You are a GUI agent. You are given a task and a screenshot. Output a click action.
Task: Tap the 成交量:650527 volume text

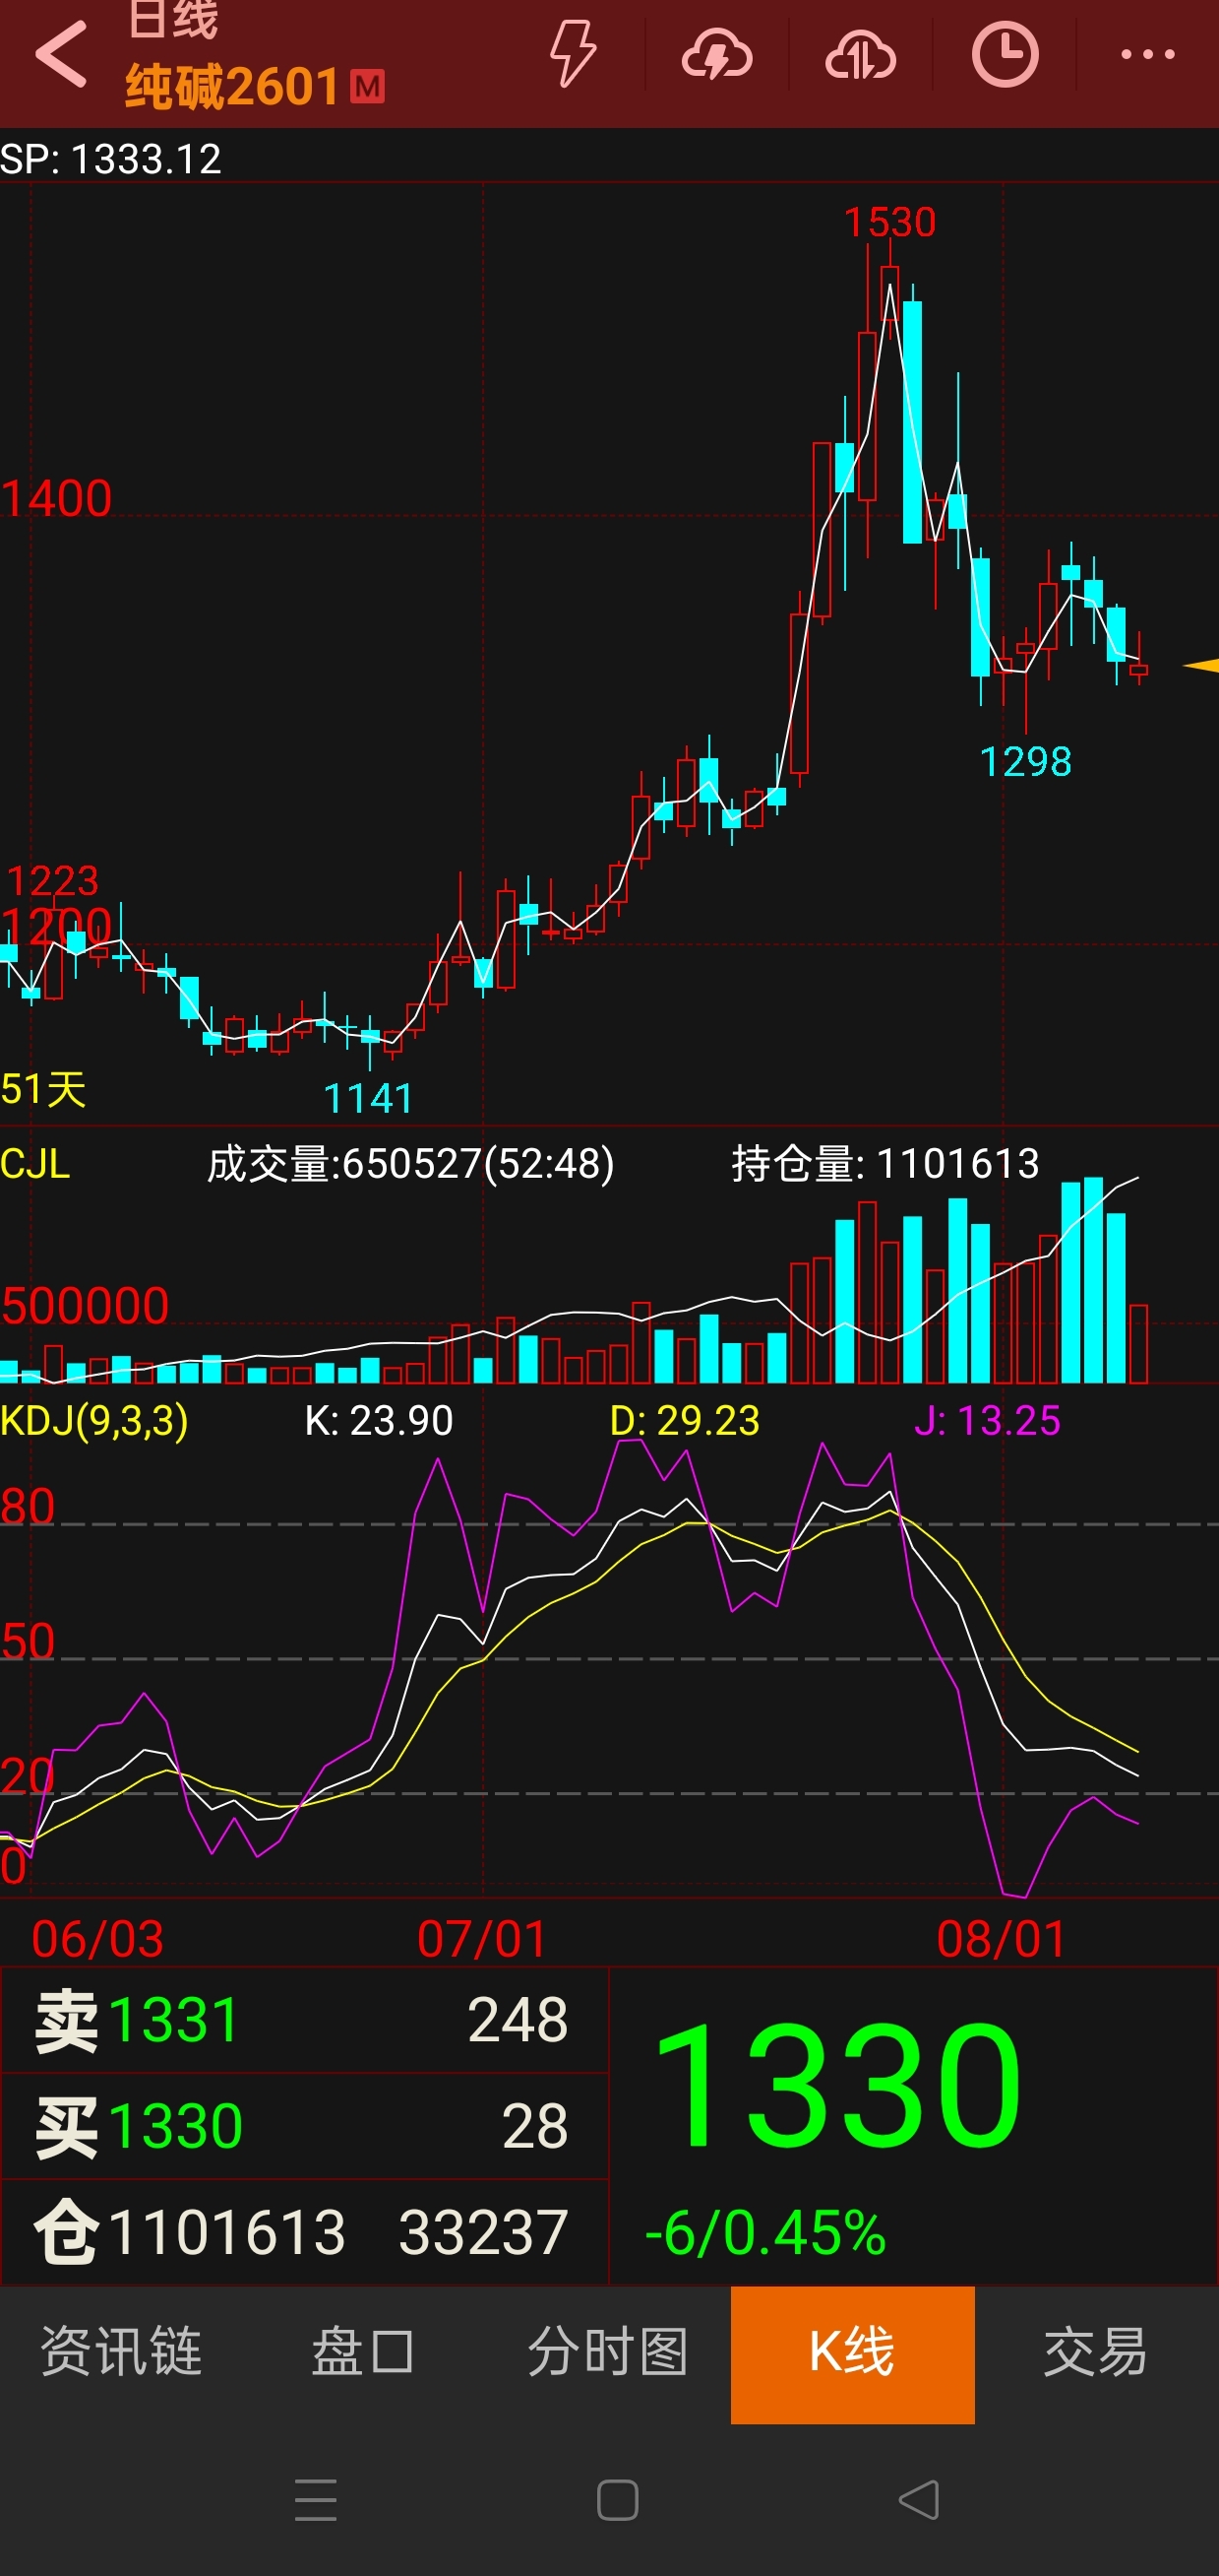(x=410, y=1164)
